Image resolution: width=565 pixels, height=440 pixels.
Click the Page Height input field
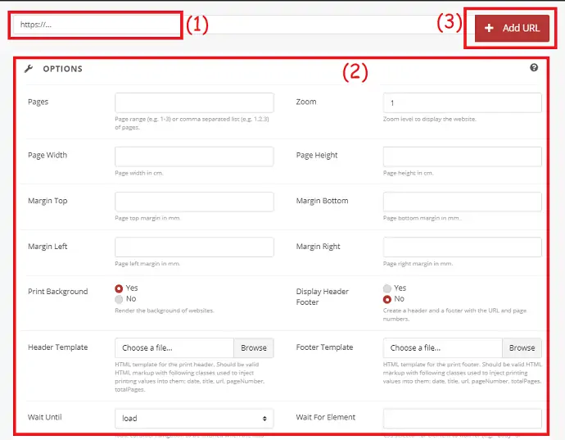pos(462,156)
